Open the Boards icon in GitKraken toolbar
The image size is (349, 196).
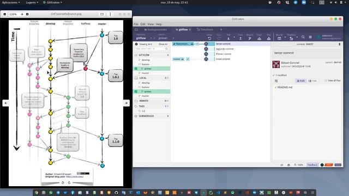tap(279, 38)
